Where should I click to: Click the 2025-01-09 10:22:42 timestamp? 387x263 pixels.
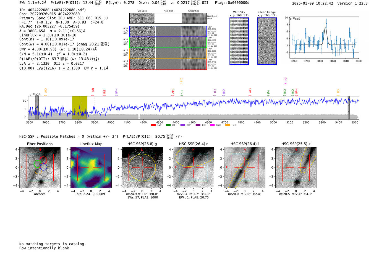point(313,3)
